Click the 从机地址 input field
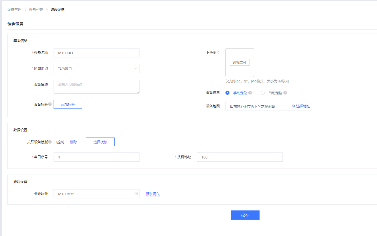377x236 pixels. click(x=239, y=157)
